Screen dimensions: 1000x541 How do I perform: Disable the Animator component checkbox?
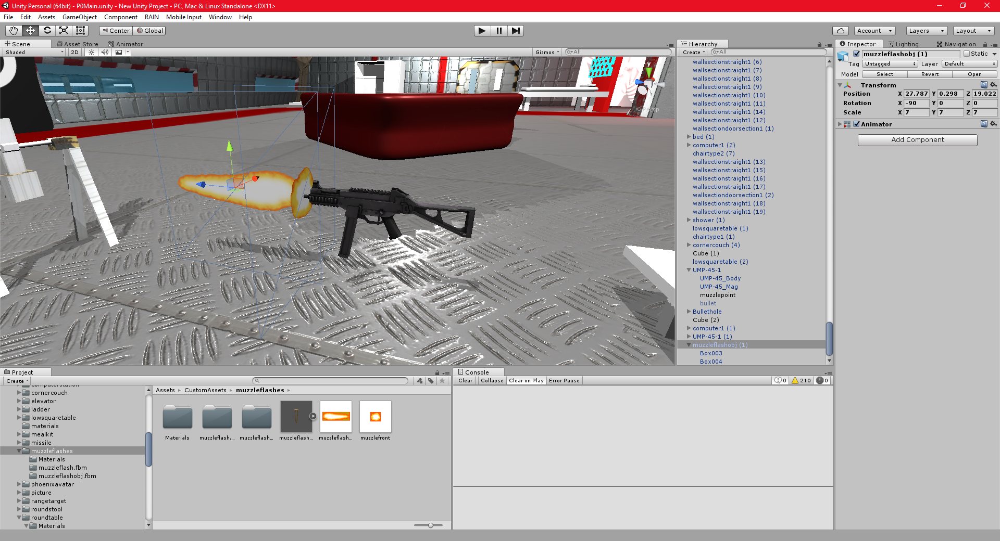click(x=856, y=124)
